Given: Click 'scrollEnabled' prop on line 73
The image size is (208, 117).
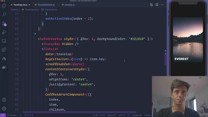Looking at the screenshot, I should (x=57, y=64).
